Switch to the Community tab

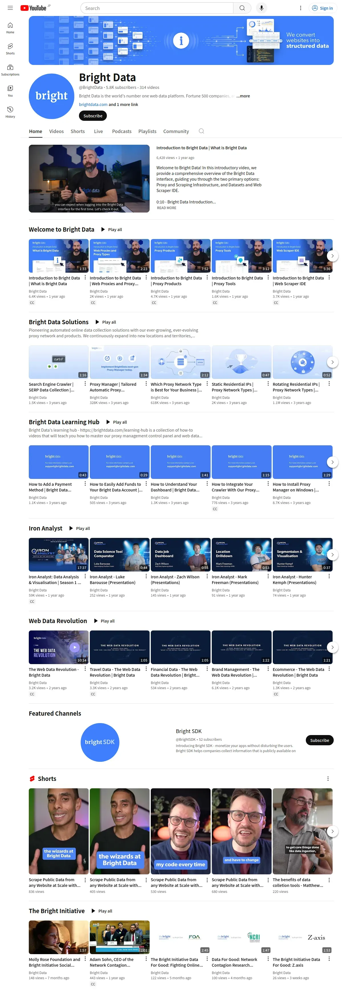176,131
